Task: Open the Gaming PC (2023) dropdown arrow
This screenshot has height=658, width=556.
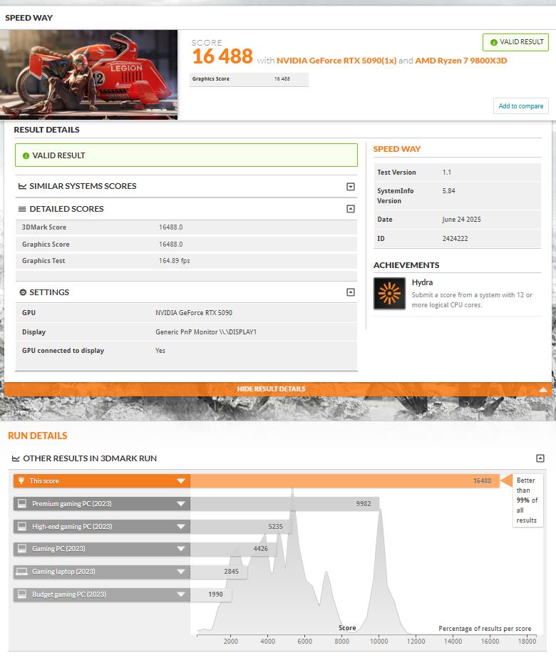Action: click(181, 548)
